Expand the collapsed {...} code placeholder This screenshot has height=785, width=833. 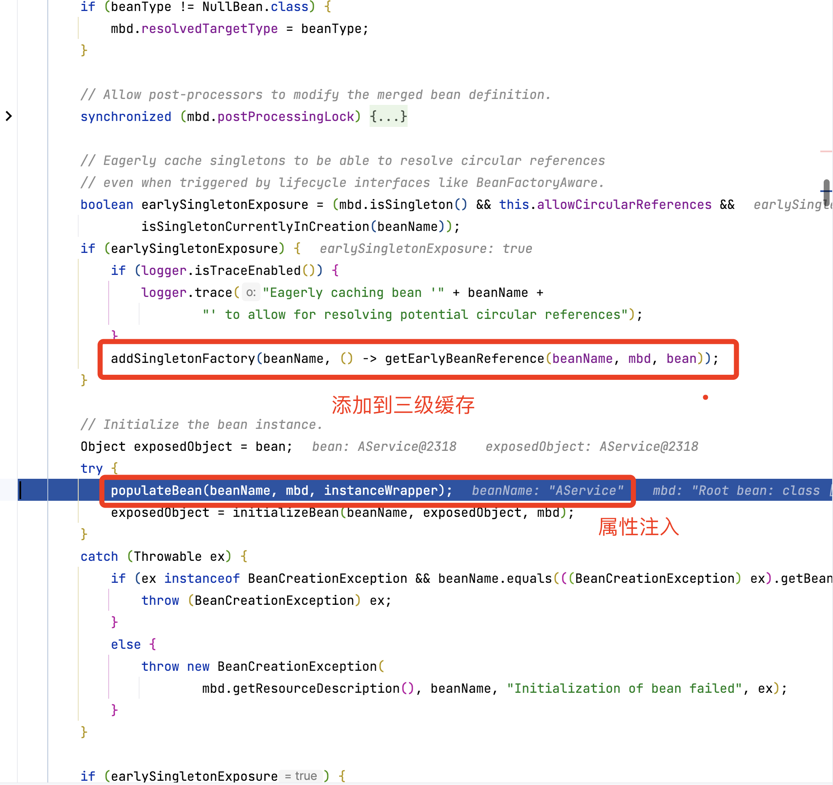[388, 116]
